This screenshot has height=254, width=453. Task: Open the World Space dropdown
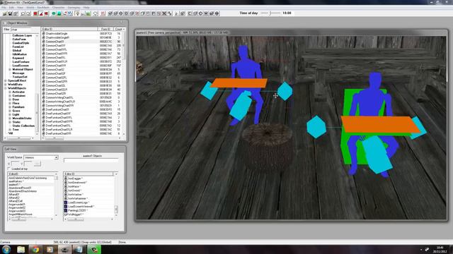pos(56,157)
